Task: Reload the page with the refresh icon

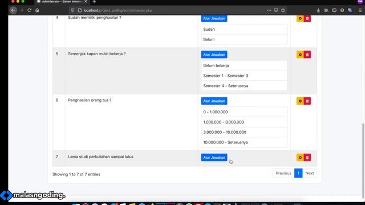Action: pyautogui.click(x=29, y=10)
